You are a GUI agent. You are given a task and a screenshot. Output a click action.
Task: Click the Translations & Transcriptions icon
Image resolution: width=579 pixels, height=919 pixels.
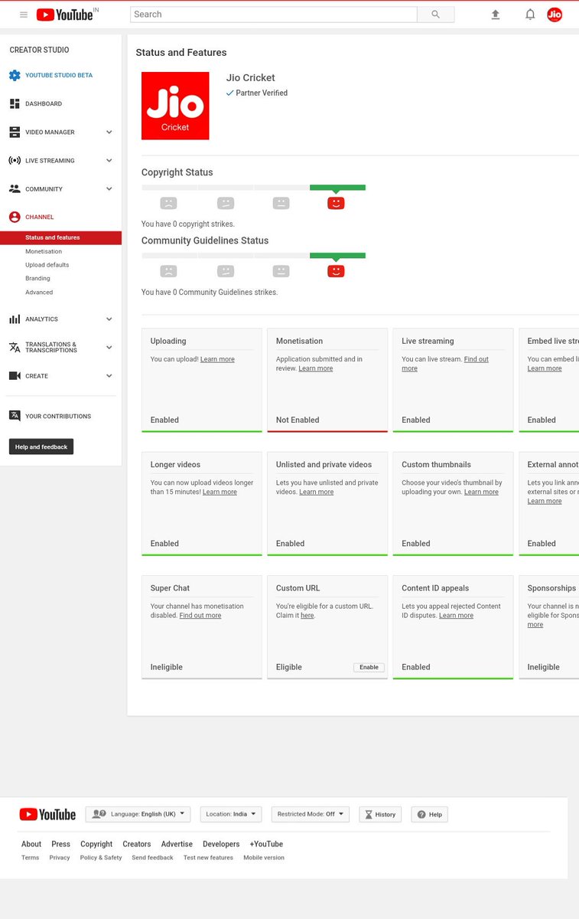pos(15,347)
